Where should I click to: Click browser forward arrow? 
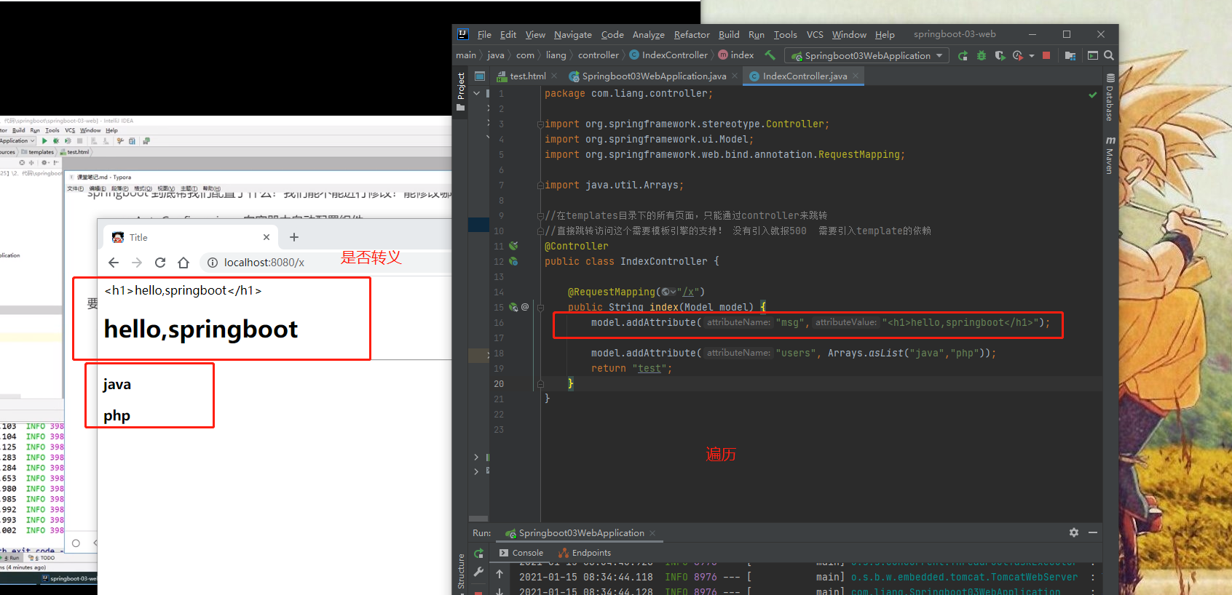coord(137,263)
